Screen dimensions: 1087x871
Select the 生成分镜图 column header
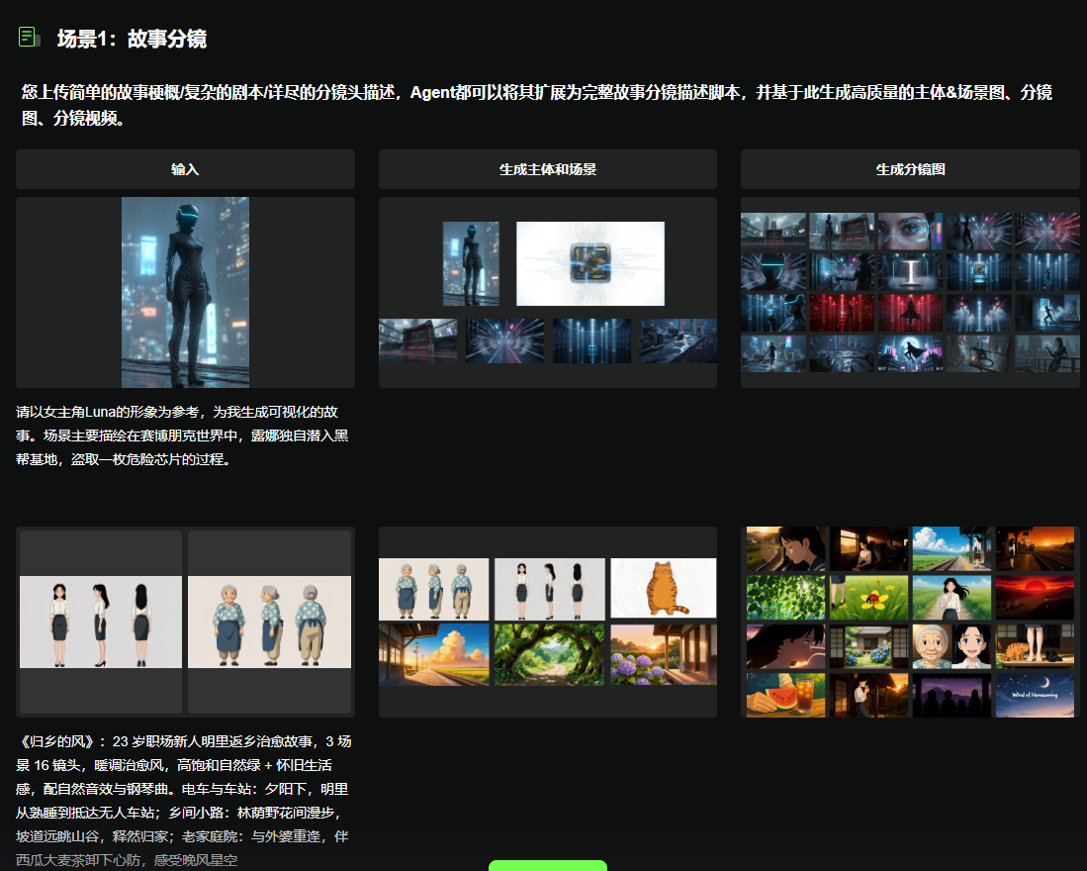(x=910, y=169)
